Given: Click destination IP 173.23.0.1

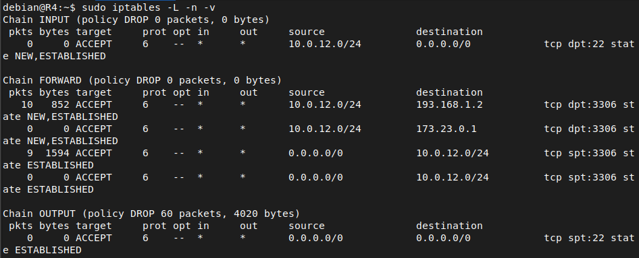Looking at the screenshot, I should click(446, 129).
